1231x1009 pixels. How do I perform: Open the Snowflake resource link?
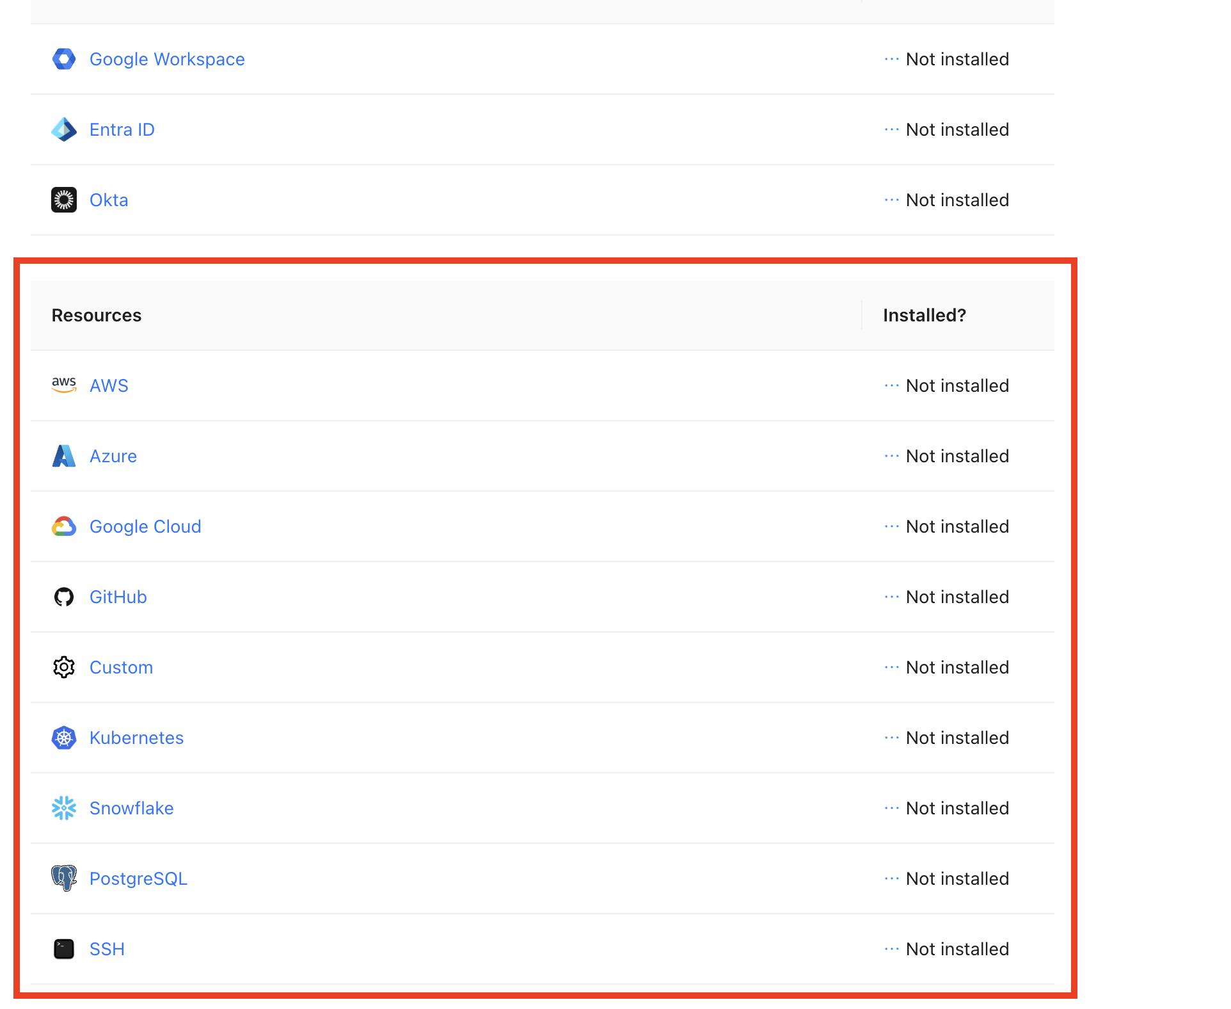(x=132, y=808)
